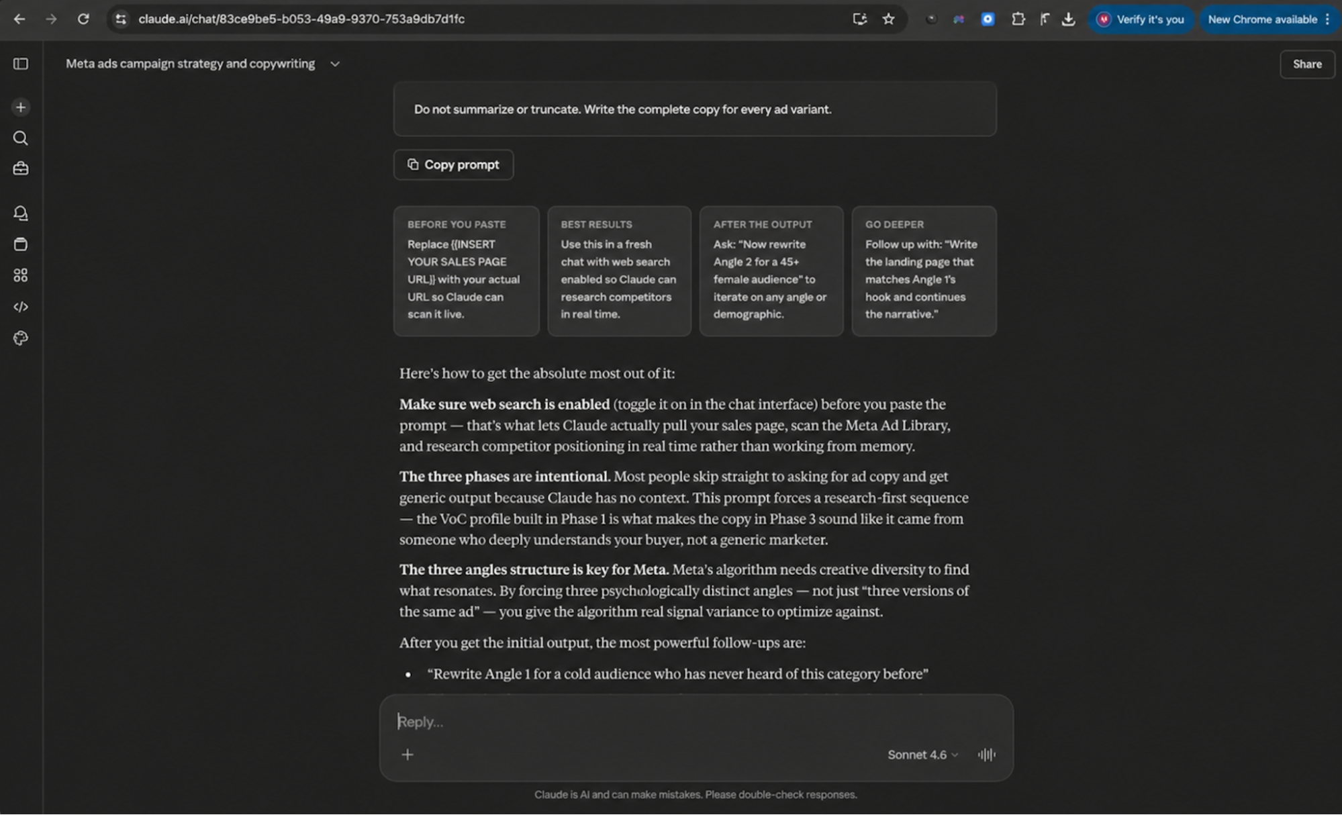
Task: Toggle the Claude sidebar panel
Action: (21, 64)
